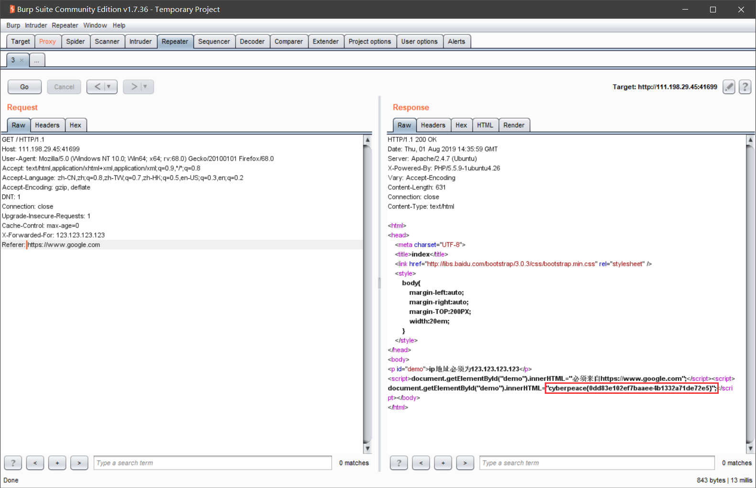The image size is (756, 488).
Task: Send the request with the Go button
Action: (x=24, y=87)
